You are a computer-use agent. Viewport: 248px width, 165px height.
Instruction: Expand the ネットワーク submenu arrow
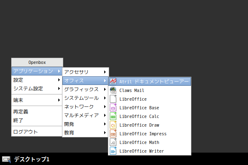pyautogui.click(x=105, y=107)
